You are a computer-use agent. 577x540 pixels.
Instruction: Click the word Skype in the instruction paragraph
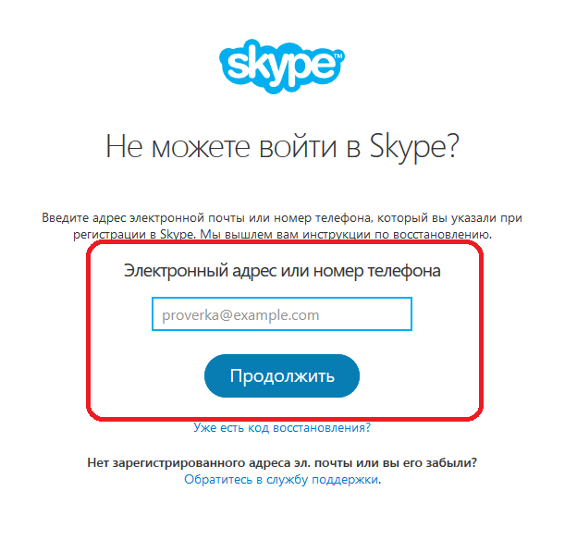[x=177, y=235]
